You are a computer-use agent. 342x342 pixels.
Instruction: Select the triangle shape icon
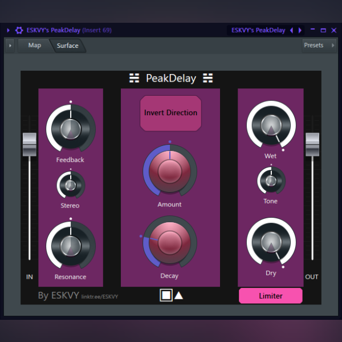pos(179,295)
